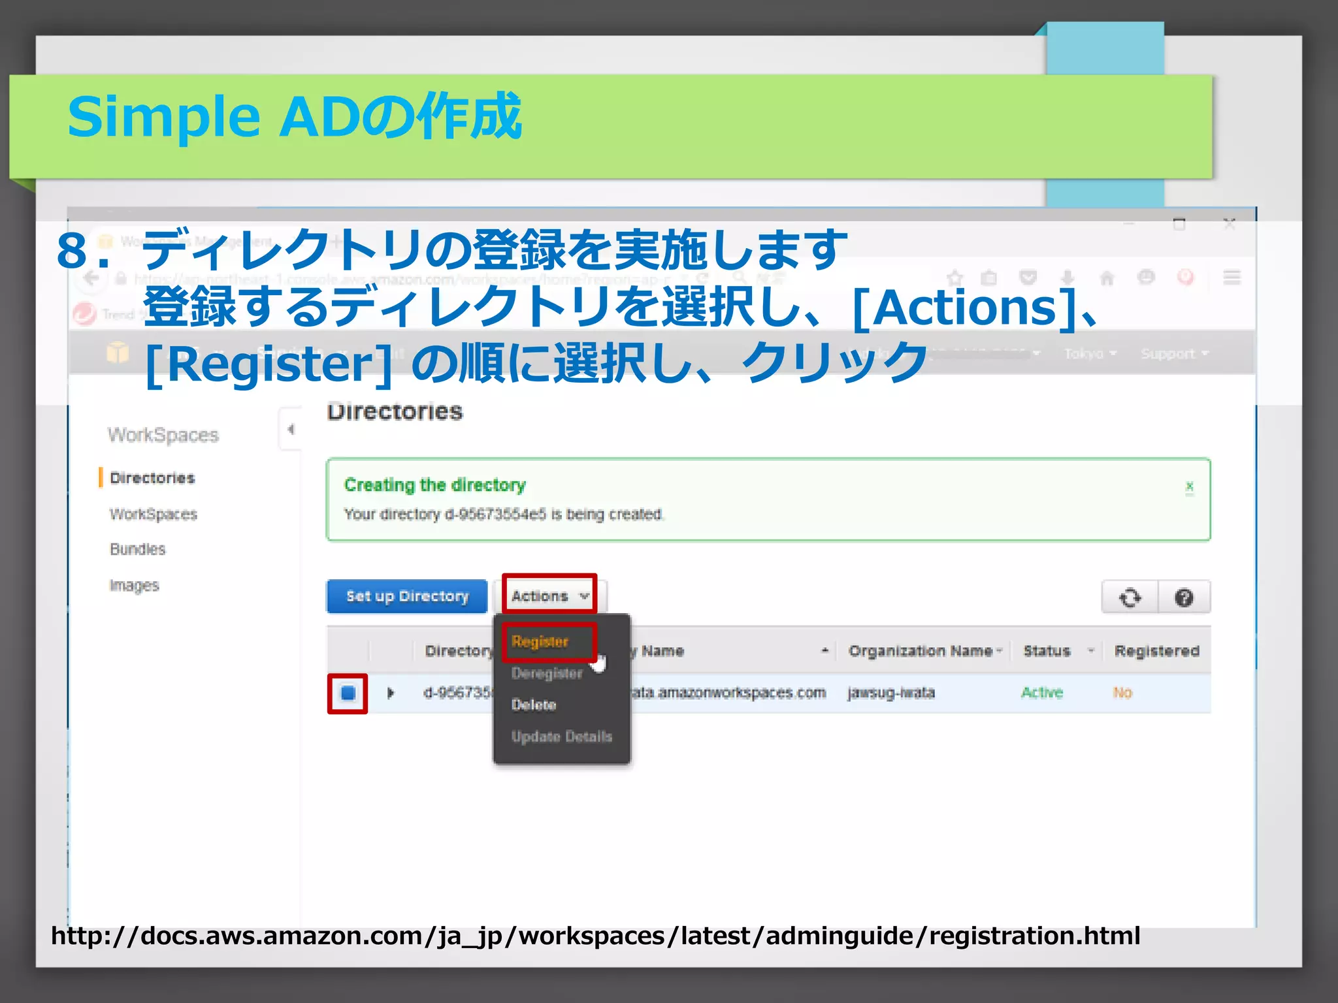This screenshot has width=1338, height=1003.
Task: Open the Support menu dropdown
Action: pos(1174,353)
